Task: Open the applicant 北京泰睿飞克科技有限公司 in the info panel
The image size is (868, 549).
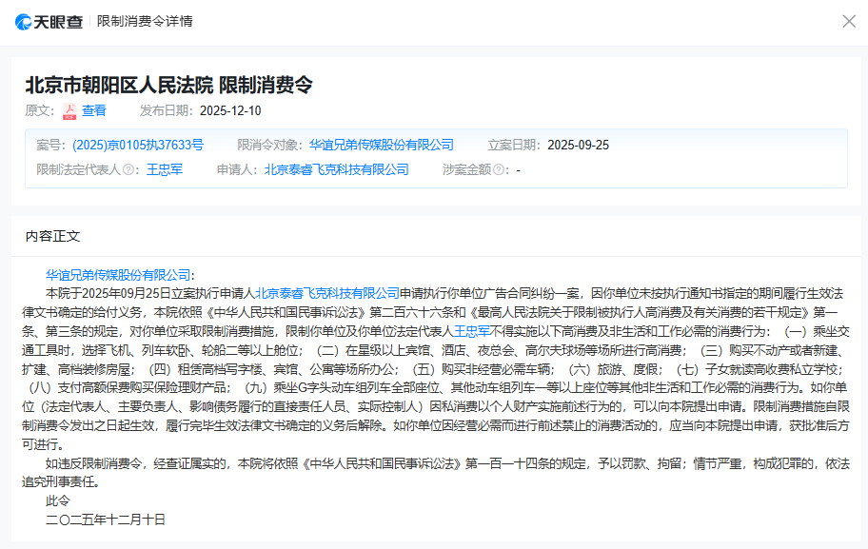Action: coord(337,169)
